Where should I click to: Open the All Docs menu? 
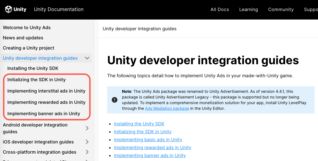coord(220,10)
